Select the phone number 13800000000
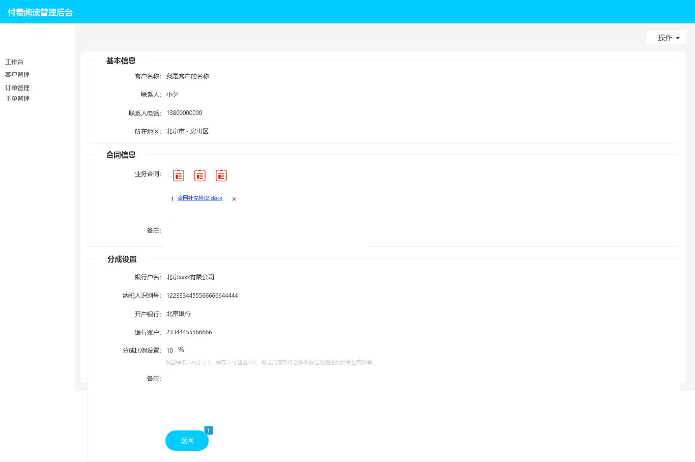This screenshot has width=695, height=462. 184,113
